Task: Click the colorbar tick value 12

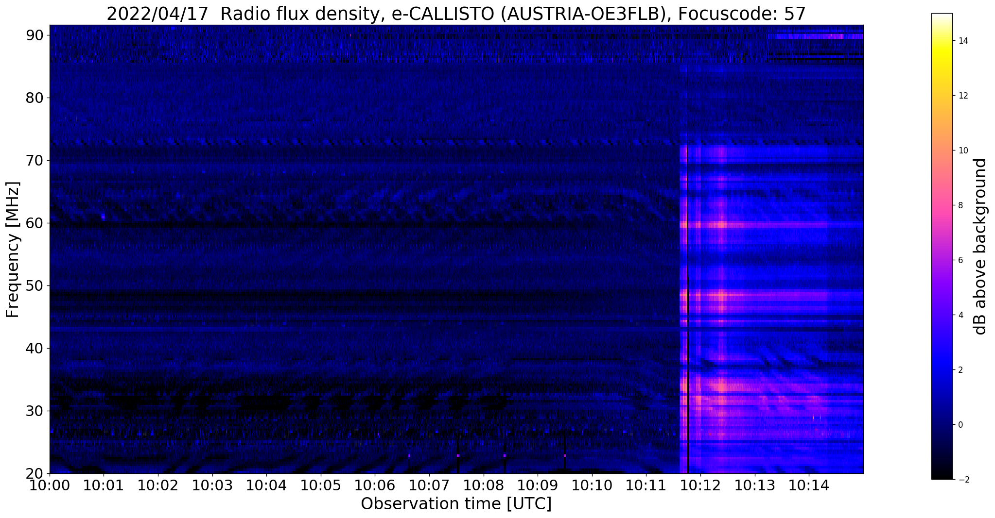Action: tap(962, 96)
